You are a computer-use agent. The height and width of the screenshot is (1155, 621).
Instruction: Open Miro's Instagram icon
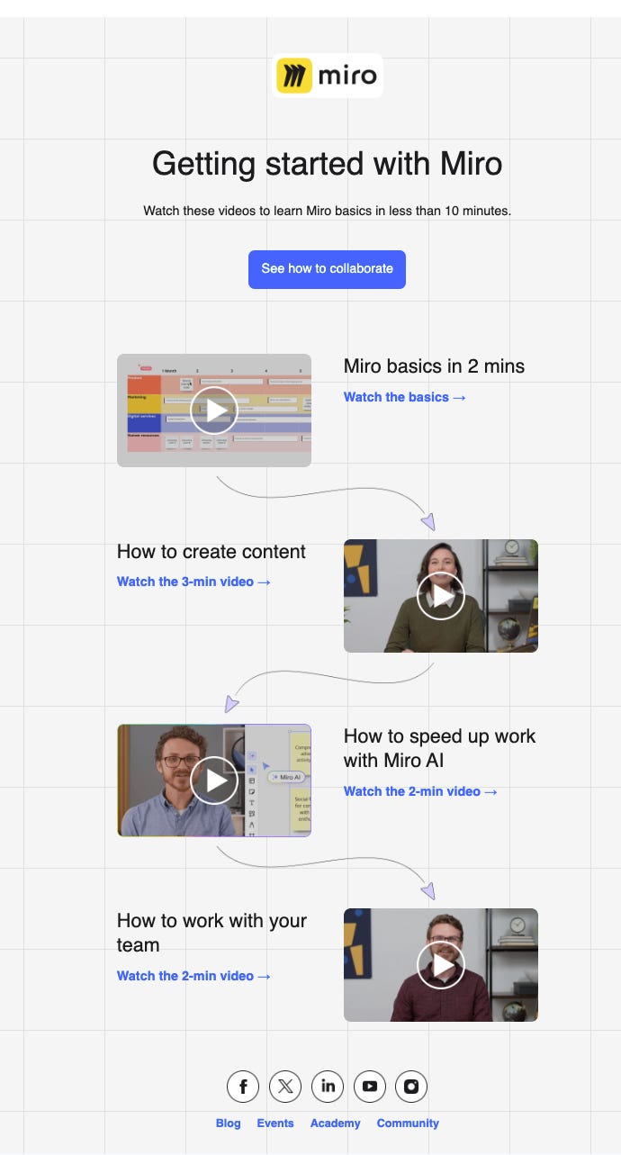point(411,1087)
